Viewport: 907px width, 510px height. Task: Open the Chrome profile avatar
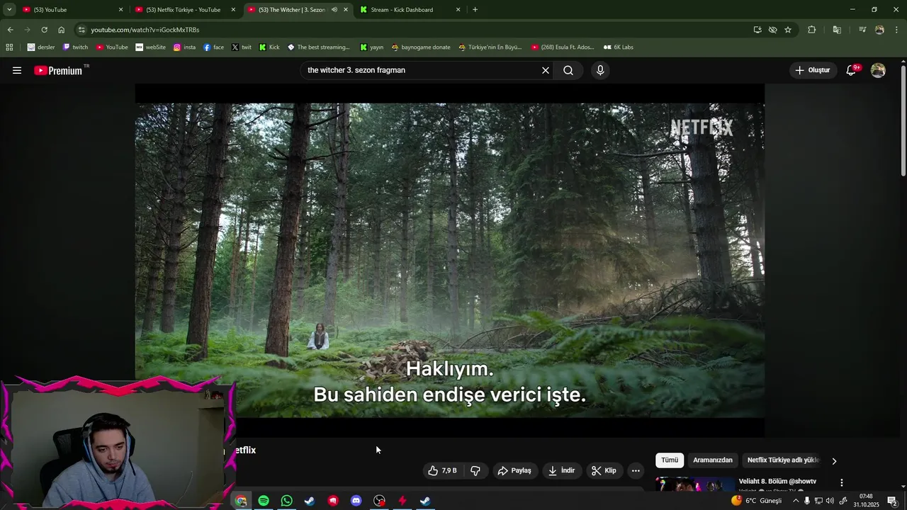pos(879,30)
